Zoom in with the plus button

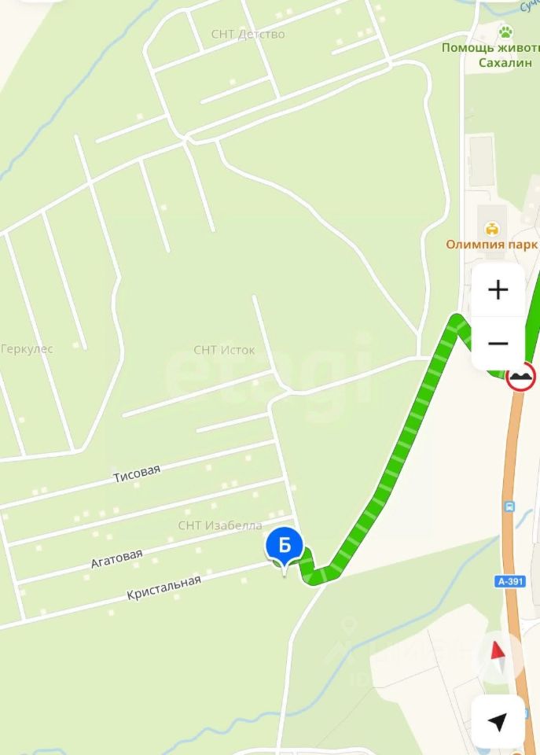click(x=498, y=289)
